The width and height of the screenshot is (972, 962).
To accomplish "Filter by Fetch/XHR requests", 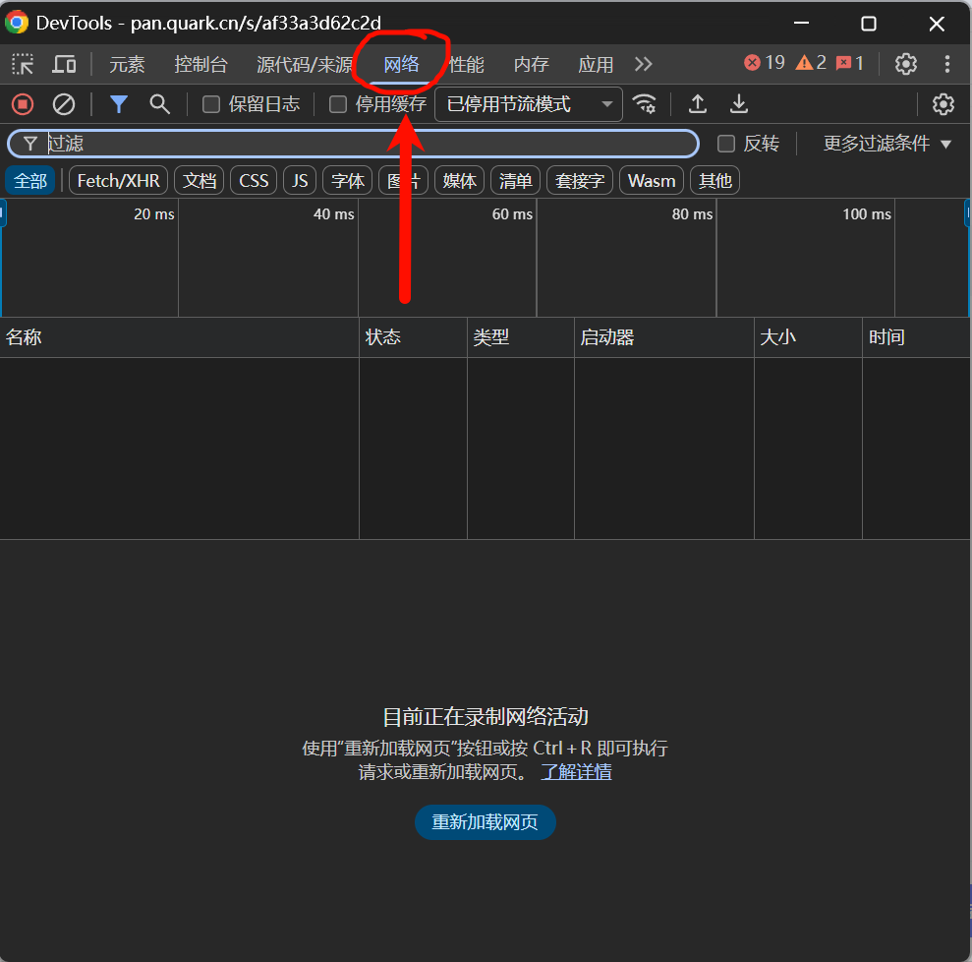I will (118, 180).
